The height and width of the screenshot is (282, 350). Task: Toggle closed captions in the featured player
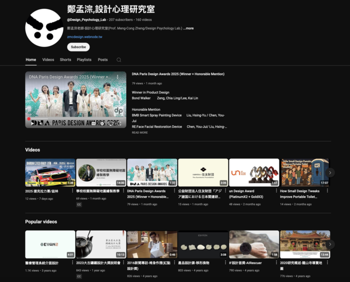click(x=93, y=123)
